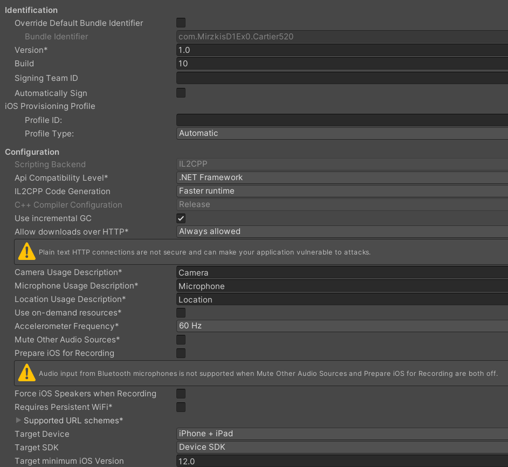Expand Supported URL schemes section
The height and width of the screenshot is (467, 508).
click(x=19, y=420)
